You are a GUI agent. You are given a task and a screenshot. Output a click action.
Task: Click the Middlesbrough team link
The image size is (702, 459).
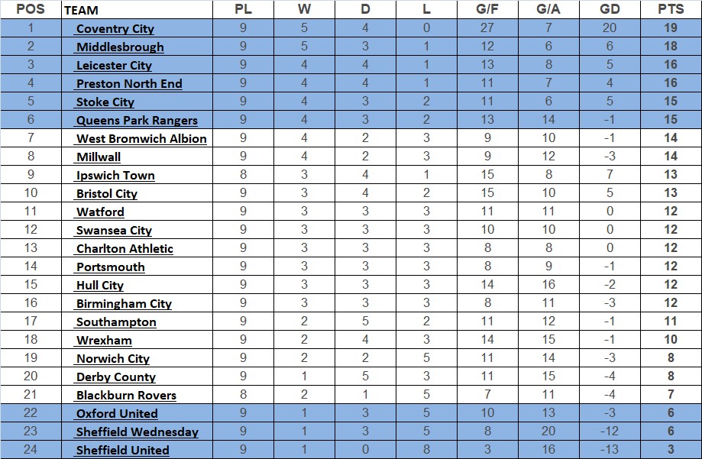click(120, 47)
